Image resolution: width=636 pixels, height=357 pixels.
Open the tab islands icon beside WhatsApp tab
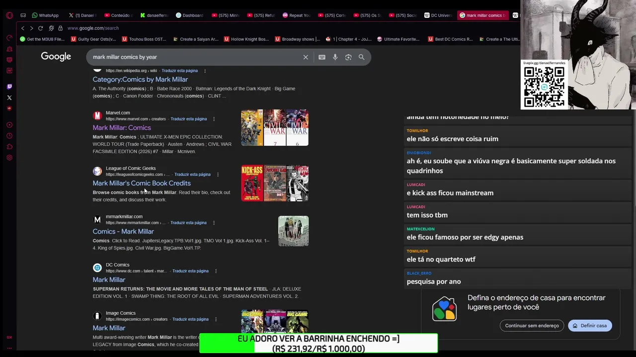(x=23, y=15)
